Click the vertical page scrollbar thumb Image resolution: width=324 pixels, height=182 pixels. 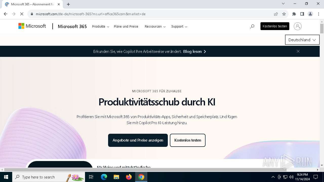pyautogui.click(x=322, y=29)
